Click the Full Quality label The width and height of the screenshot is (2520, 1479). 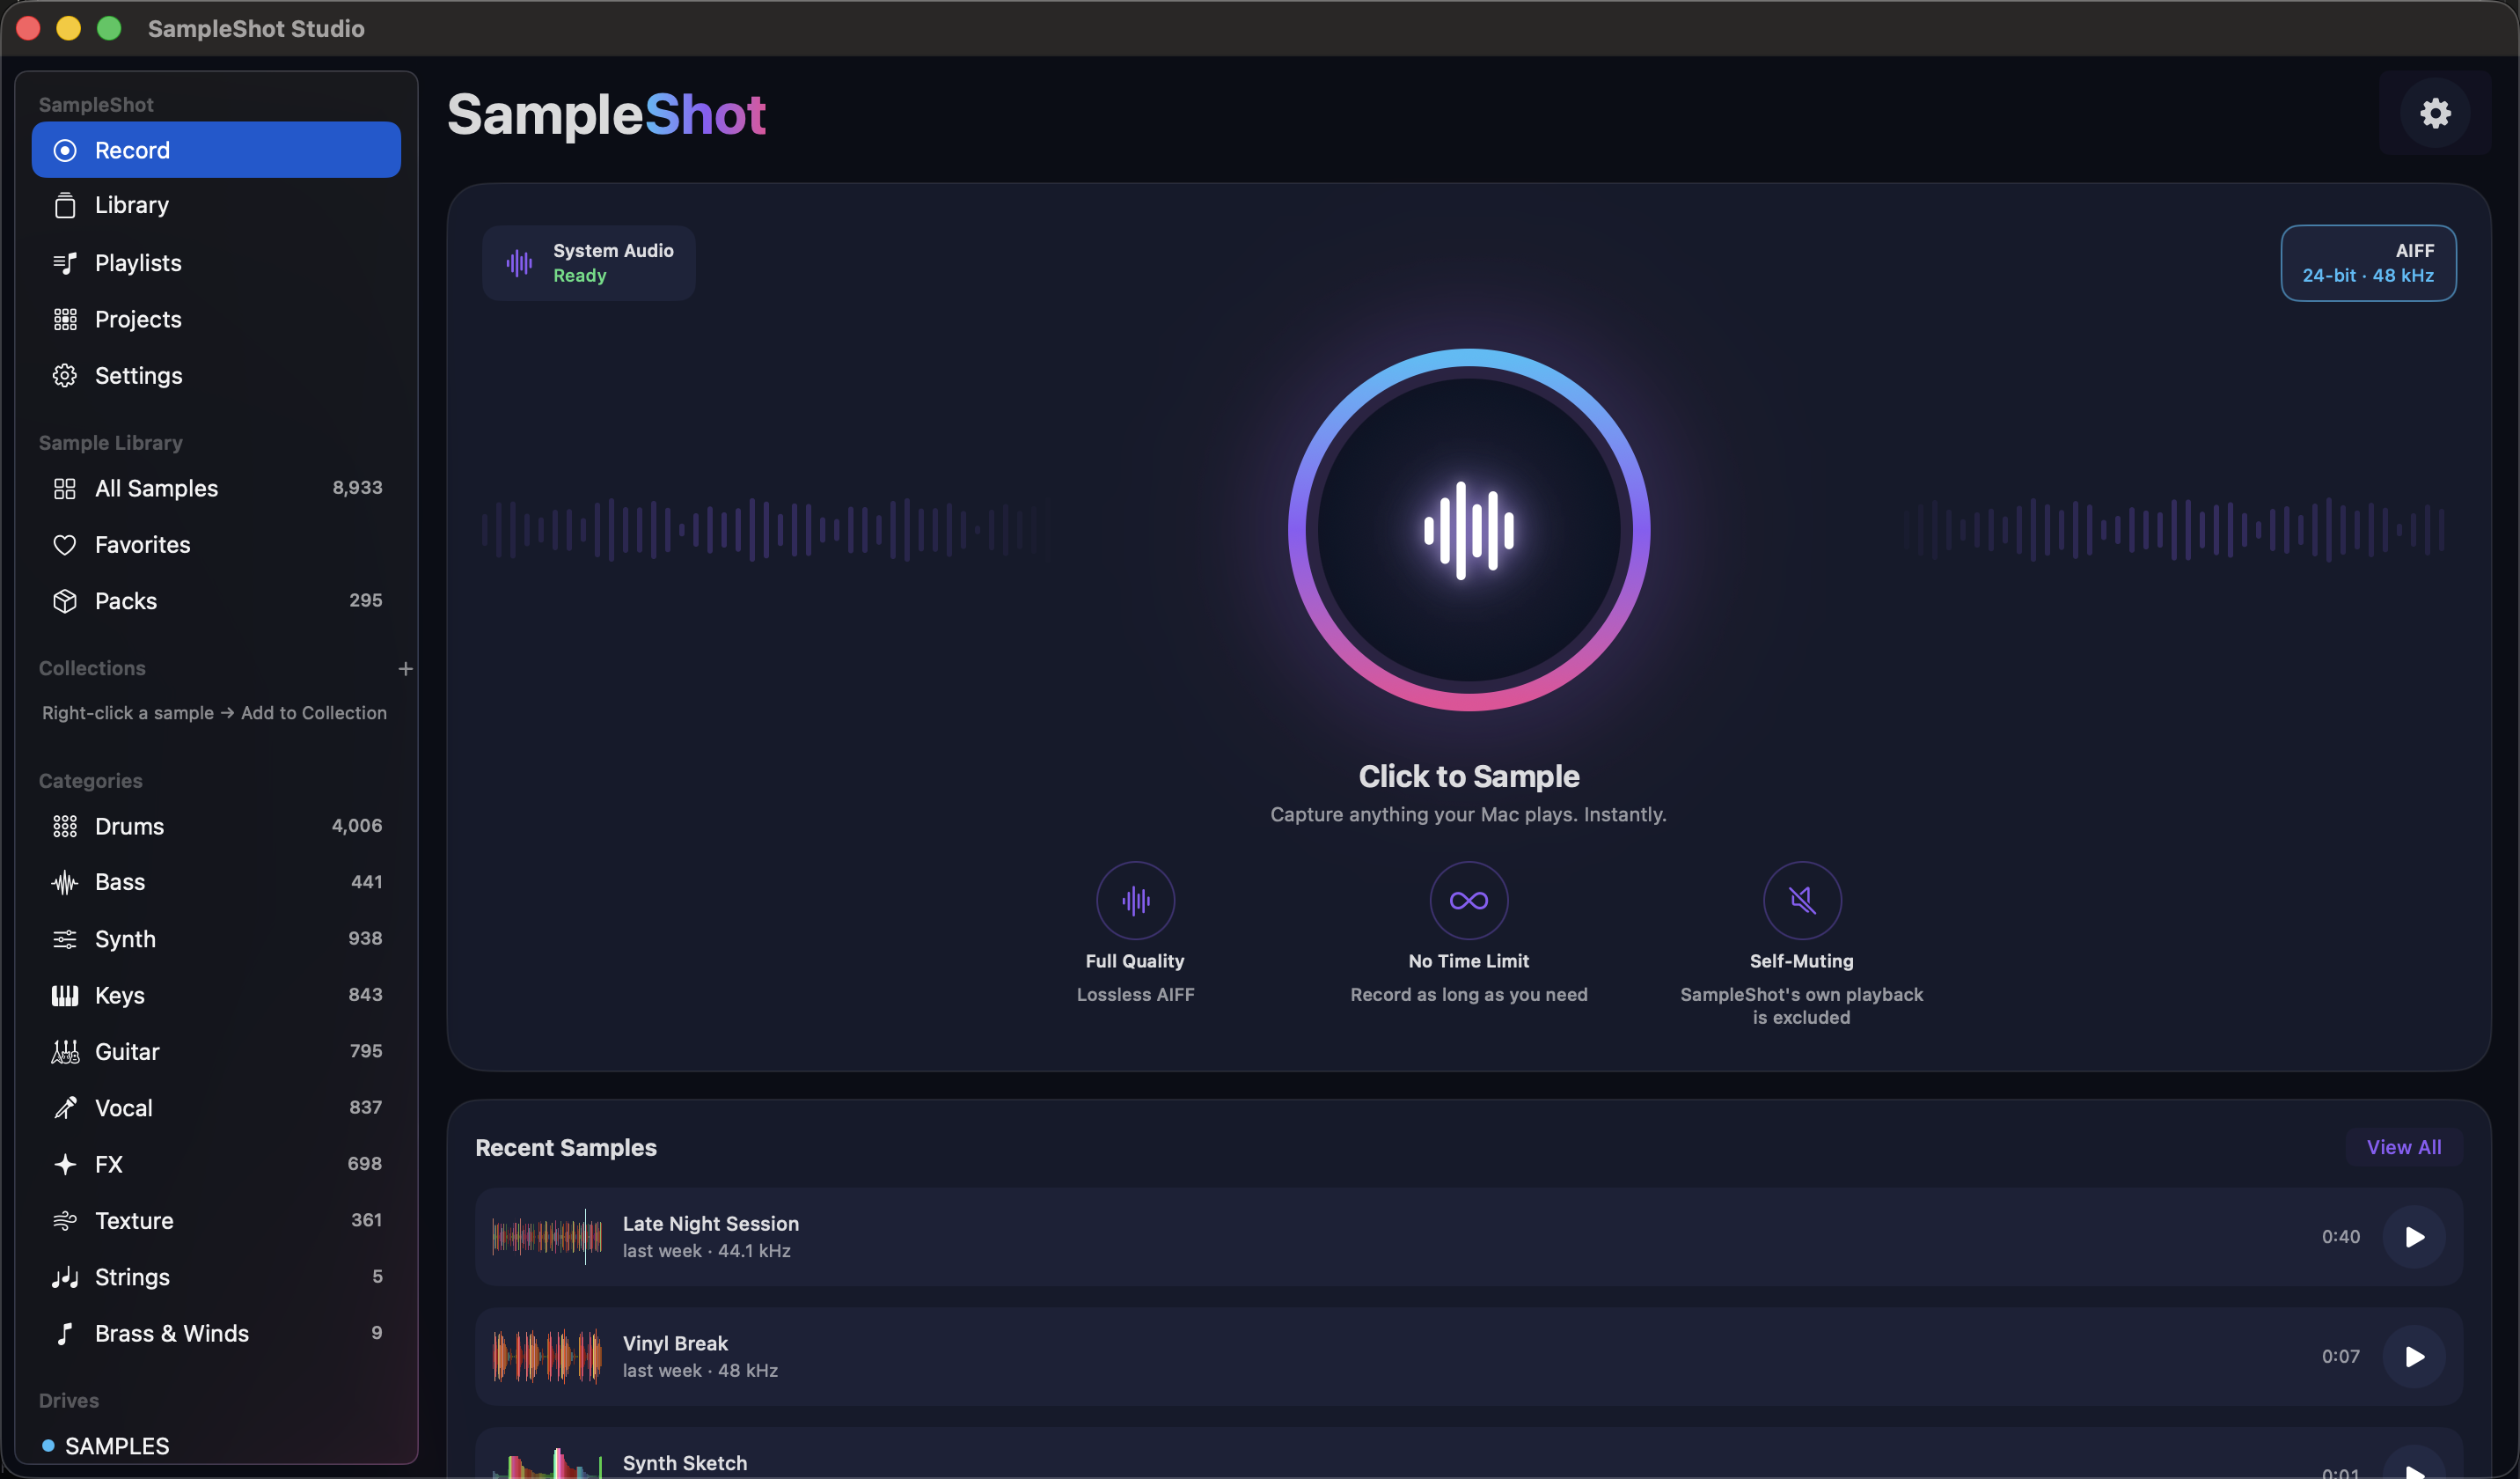(1135, 960)
